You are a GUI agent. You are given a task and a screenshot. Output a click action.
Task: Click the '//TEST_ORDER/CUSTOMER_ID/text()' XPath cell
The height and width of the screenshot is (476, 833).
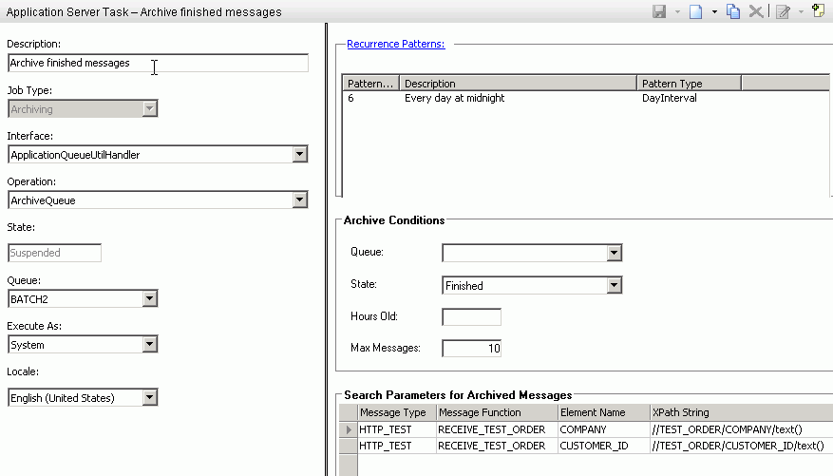pos(742,446)
